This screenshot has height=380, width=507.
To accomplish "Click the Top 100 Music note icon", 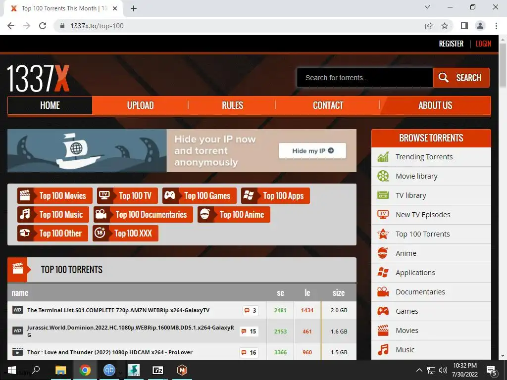I will (25, 214).
